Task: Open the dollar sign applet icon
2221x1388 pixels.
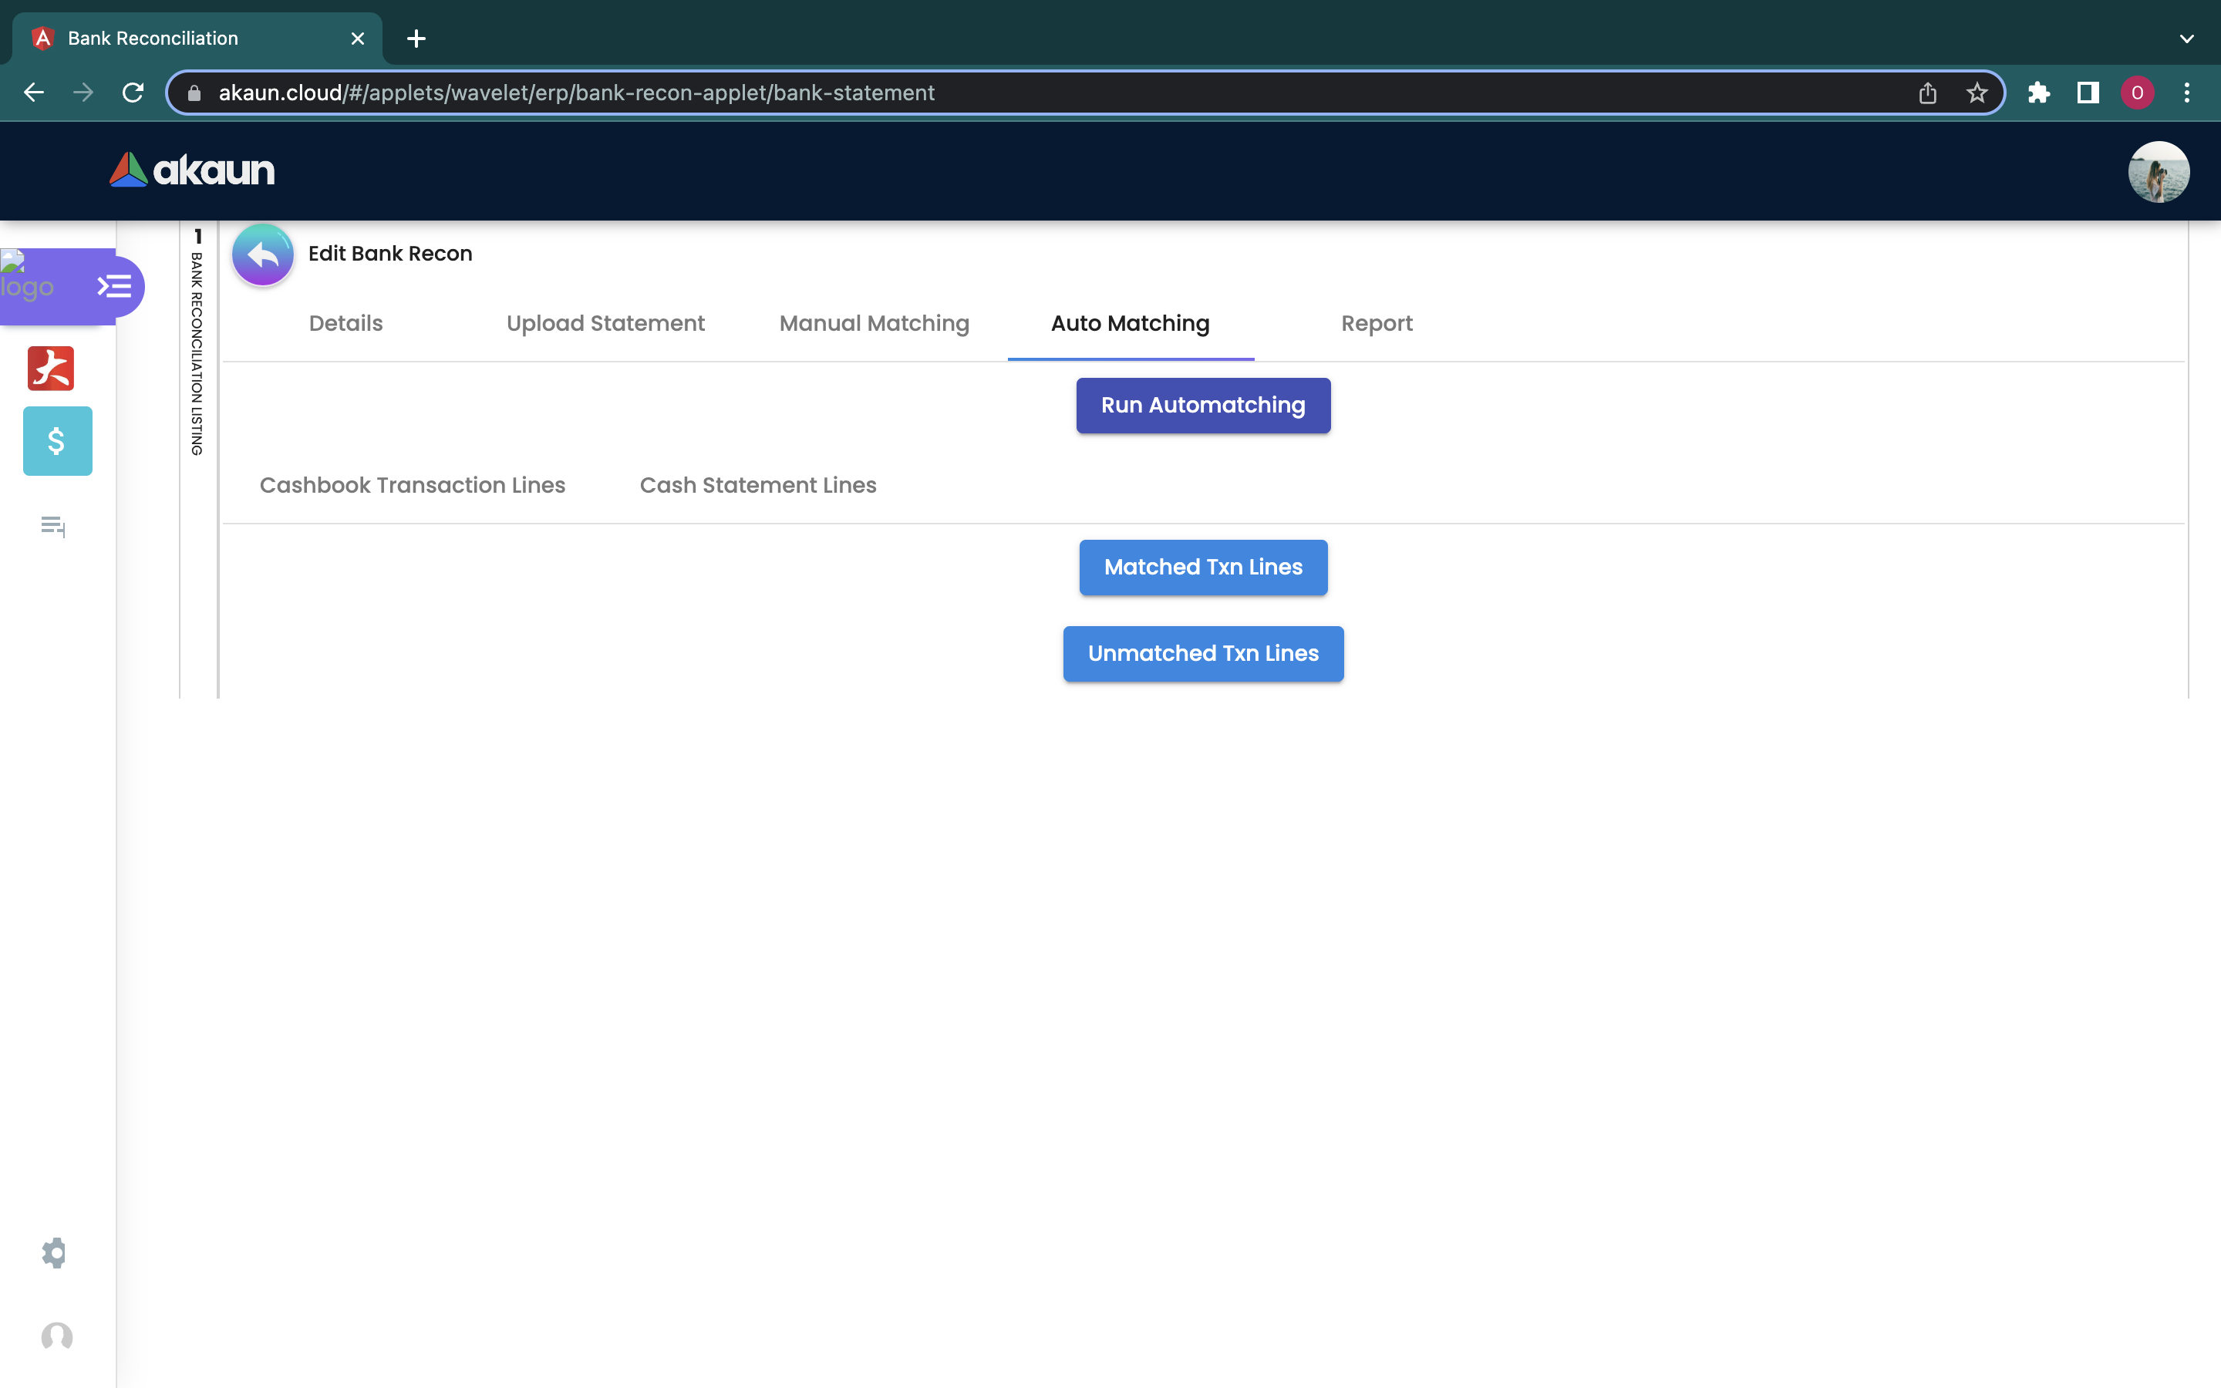Action: point(57,442)
